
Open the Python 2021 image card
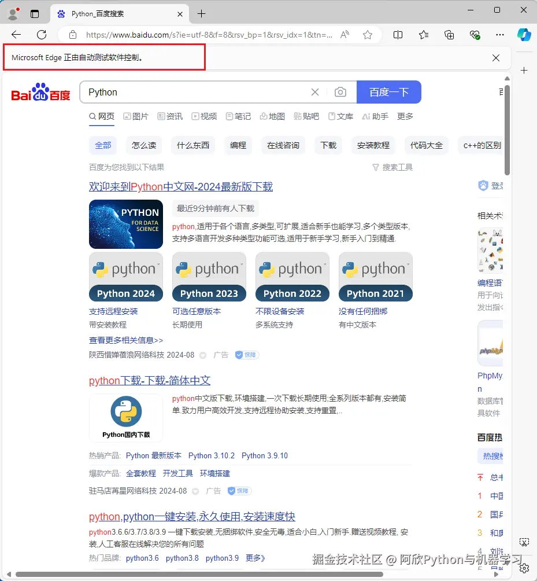(376, 277)
